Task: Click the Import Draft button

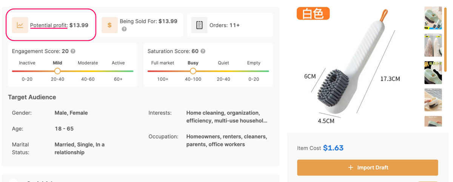Action: pyautogui.click(x=367, y=167)
